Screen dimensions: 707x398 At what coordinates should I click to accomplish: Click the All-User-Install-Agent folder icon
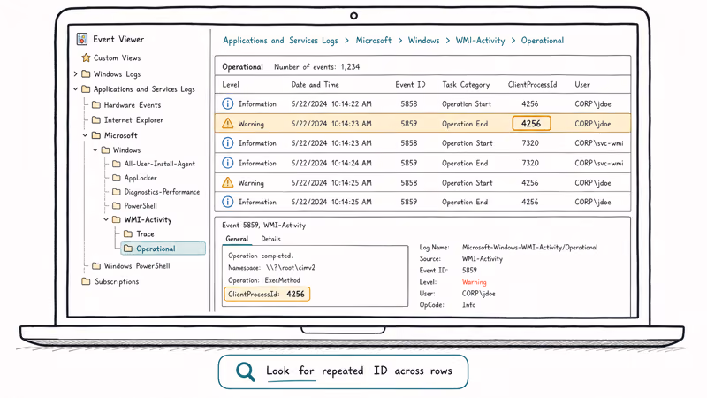point(117,164)
